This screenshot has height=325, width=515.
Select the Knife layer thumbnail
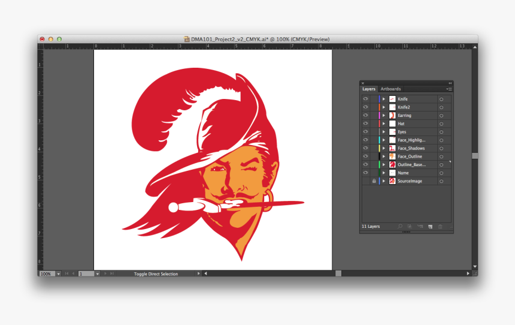pos(392,99)
